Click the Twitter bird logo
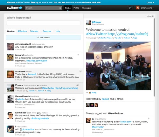The width and height of the screenshot is (159, 137). pos(20,8)
